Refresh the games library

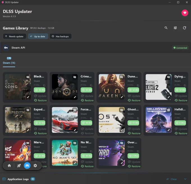coord(185,28)
